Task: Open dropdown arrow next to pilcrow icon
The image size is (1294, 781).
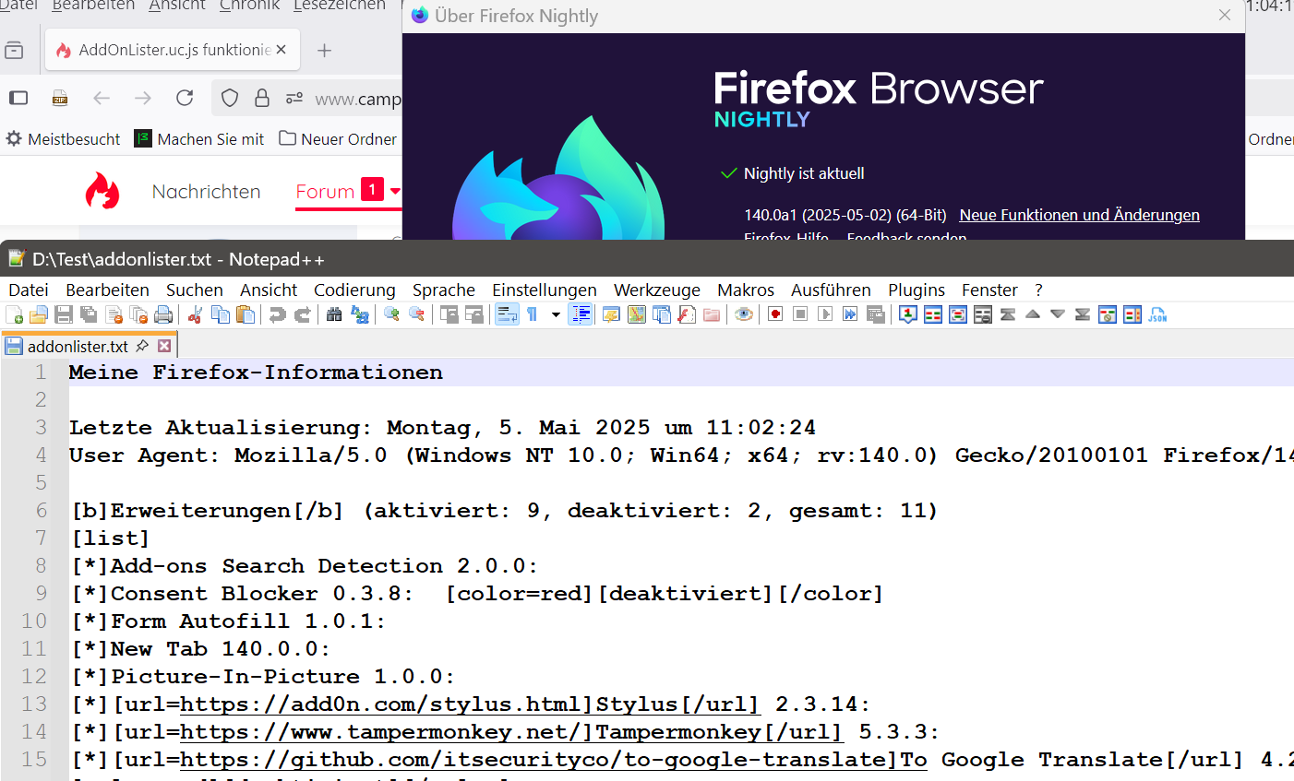Action: tap(556, 314)
